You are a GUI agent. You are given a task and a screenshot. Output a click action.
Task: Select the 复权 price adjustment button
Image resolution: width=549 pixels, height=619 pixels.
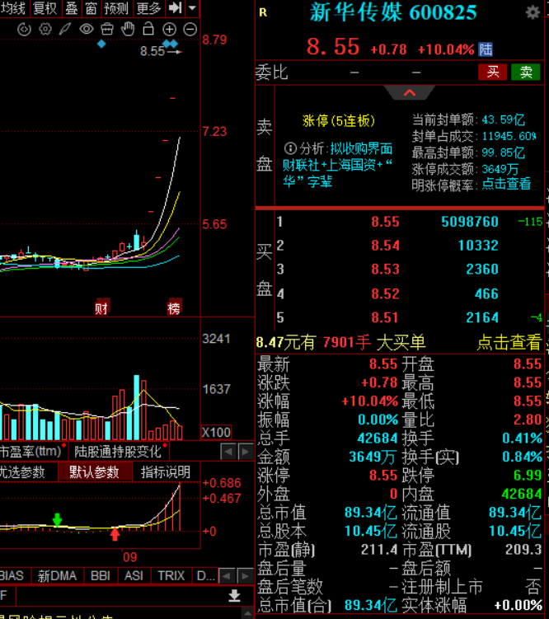(45, 8)
